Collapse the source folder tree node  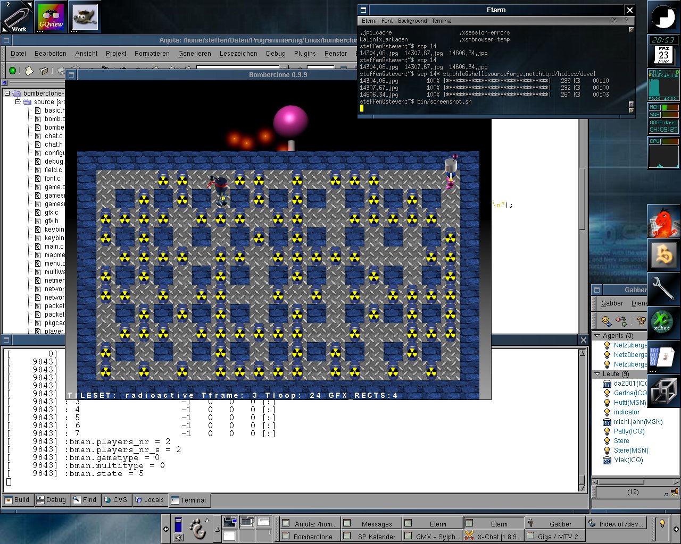17,102
